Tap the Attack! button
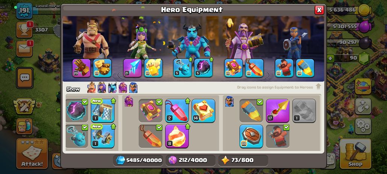387x174 pixels. tap(32, 154)
